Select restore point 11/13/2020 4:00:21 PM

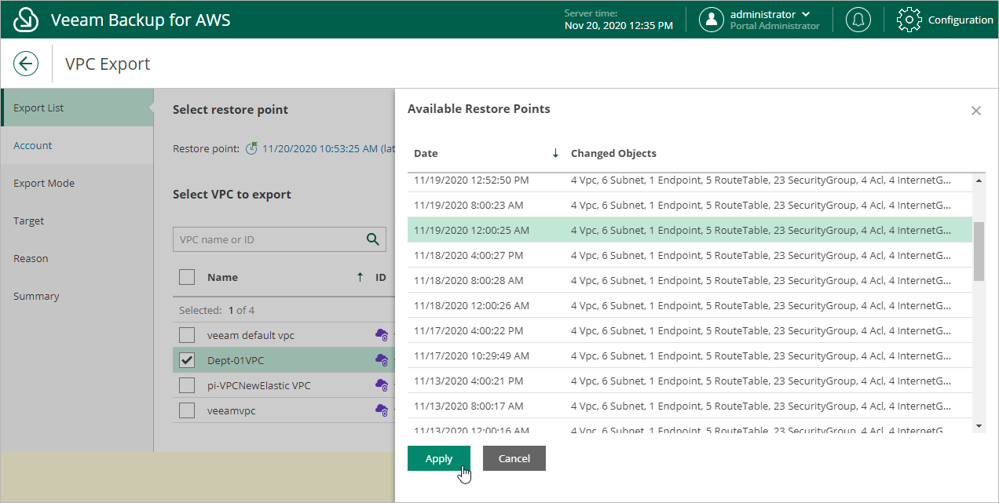point(690,381)
